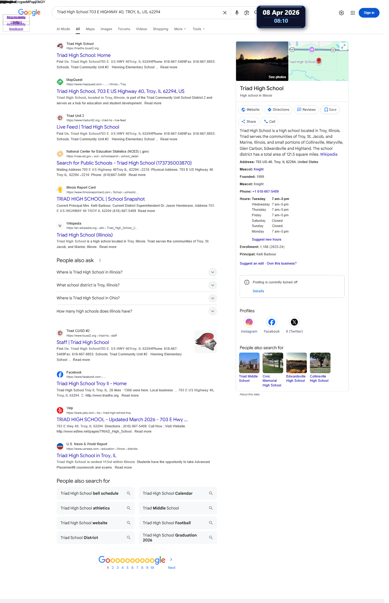This screenshot has width=389, height=603.
Task: Open the Google apps grid icon
Action: coord(353,13)
